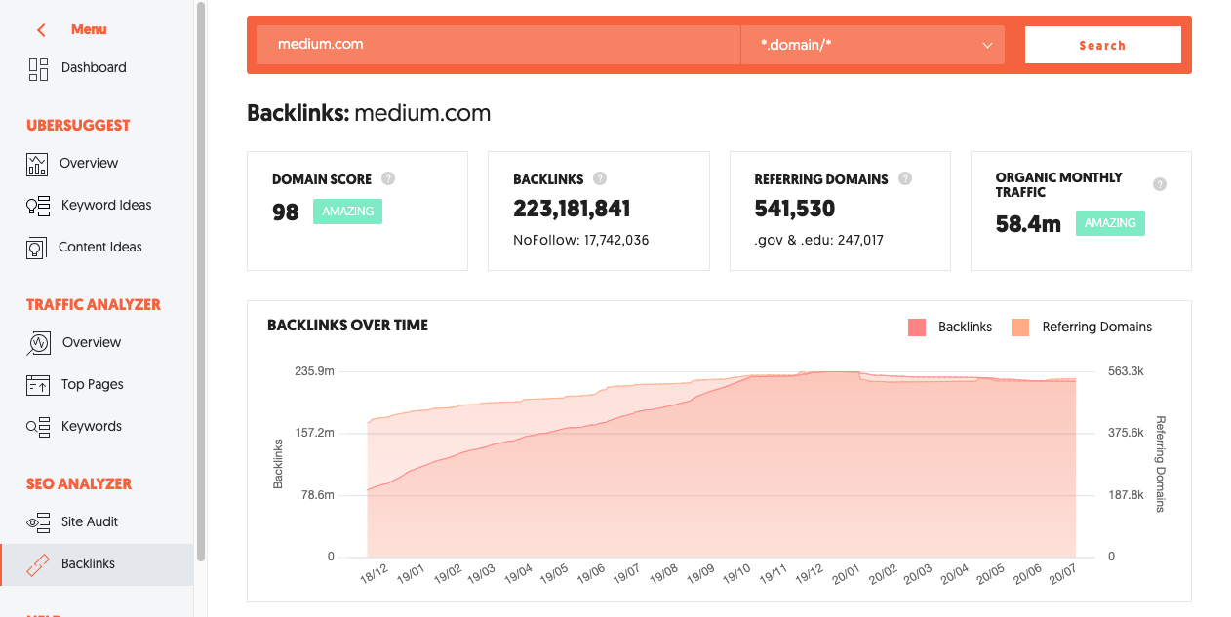Click the Menu label at sidebar top
1231x617 pixels.
click(x=89, y=30)
